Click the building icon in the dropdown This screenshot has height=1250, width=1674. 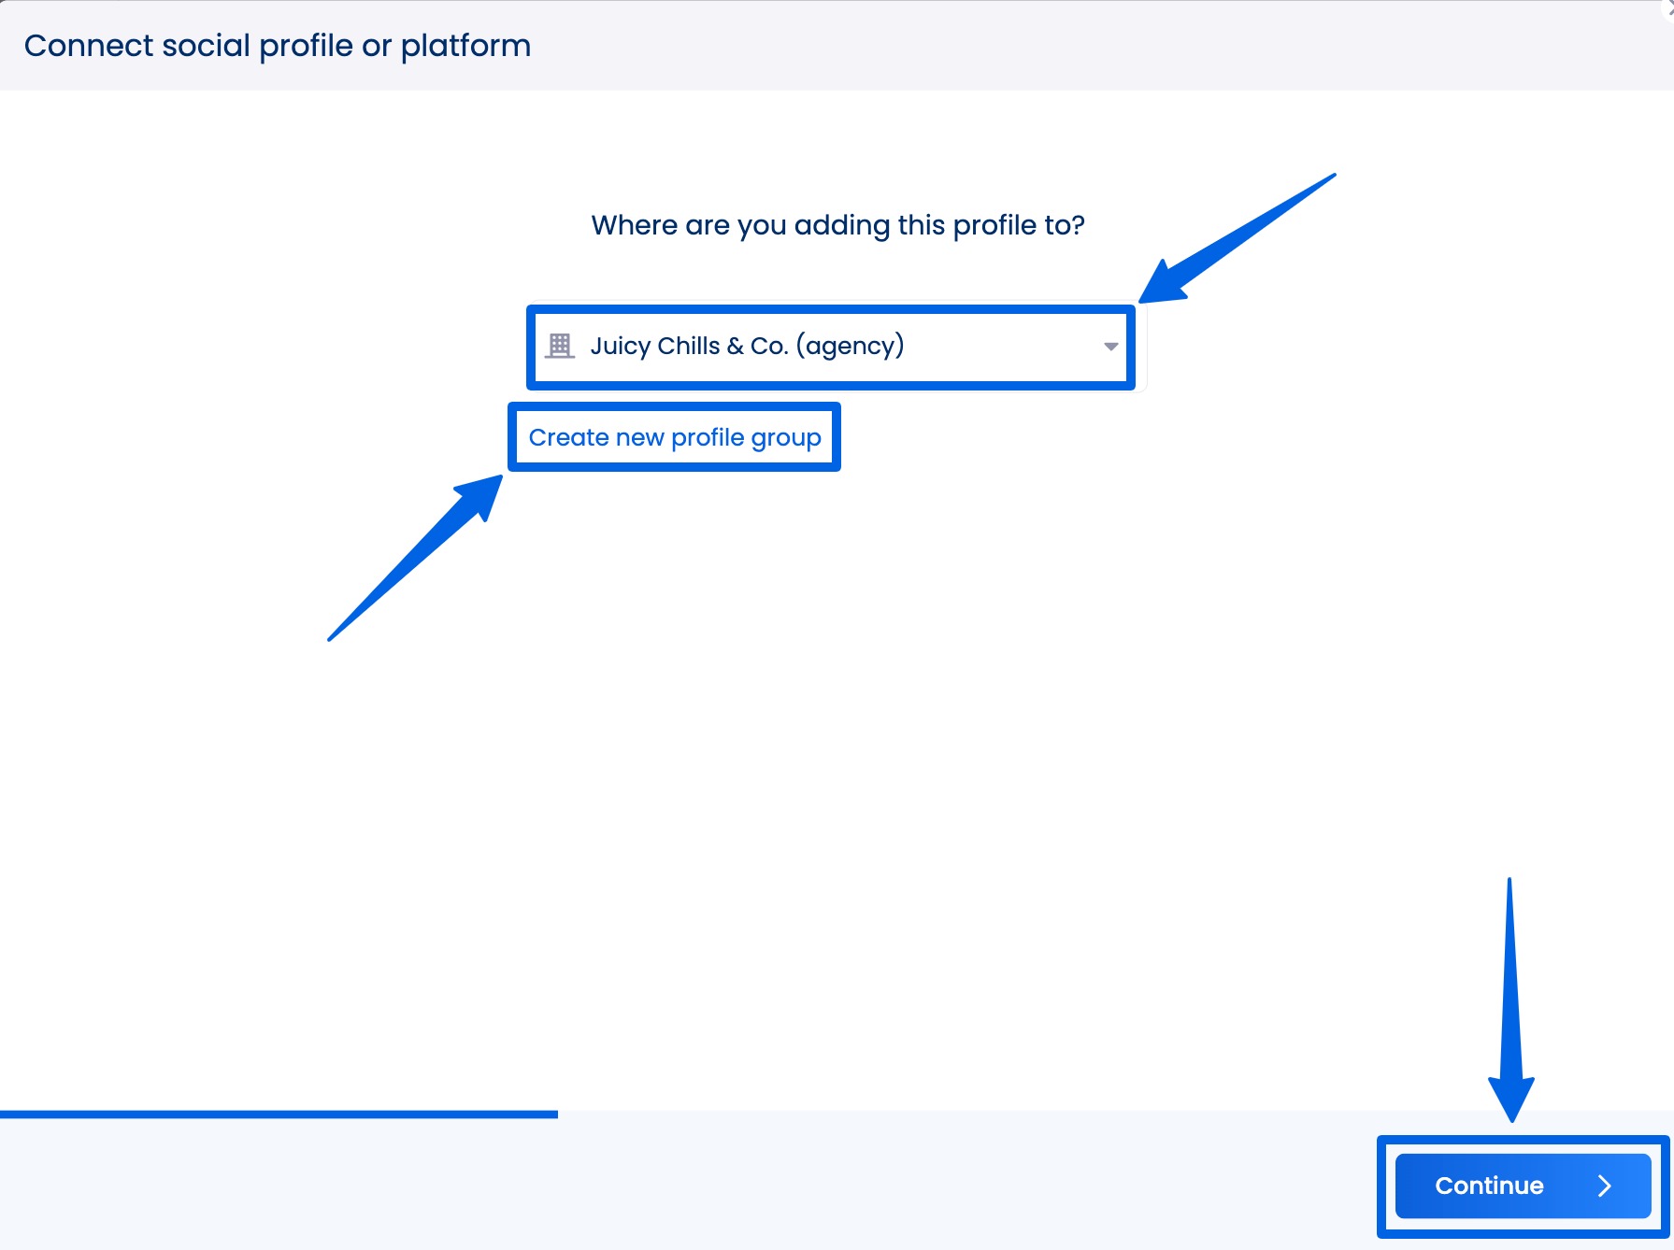pyautogui.click(x=560, y=346)
